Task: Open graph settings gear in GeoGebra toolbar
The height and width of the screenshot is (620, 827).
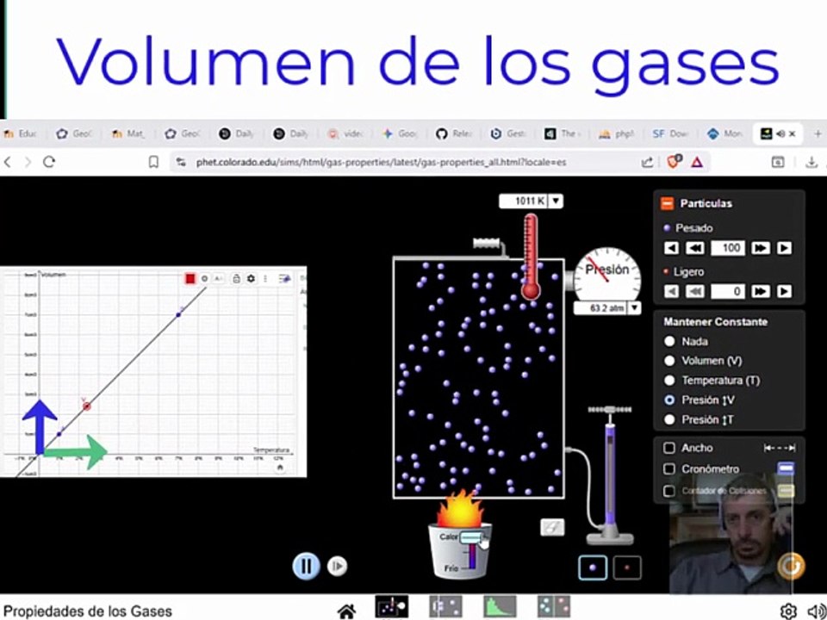Action: click(251, 278)
